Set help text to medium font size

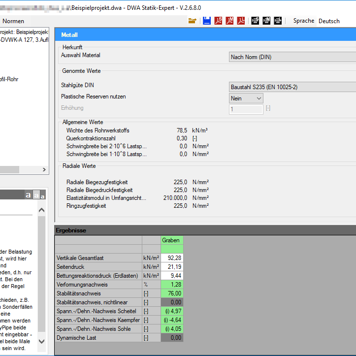point(36,195)
